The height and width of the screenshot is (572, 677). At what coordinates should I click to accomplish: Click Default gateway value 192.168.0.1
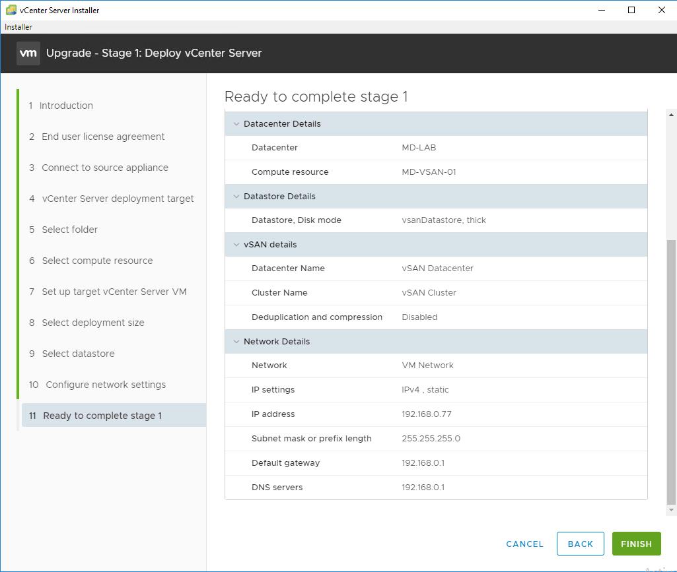click(423, 463)
